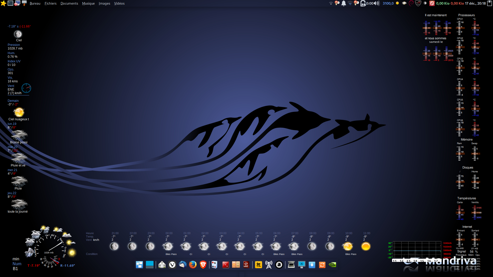
Task: Click the red dice game icon
Action: (225, 264)
